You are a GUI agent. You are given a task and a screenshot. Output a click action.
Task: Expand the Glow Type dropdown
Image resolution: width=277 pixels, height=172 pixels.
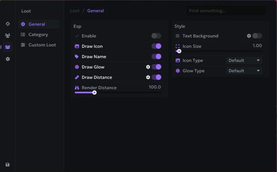[x=244, y=71]
